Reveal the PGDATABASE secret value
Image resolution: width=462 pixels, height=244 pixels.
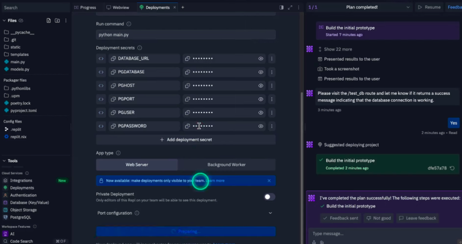261,72
